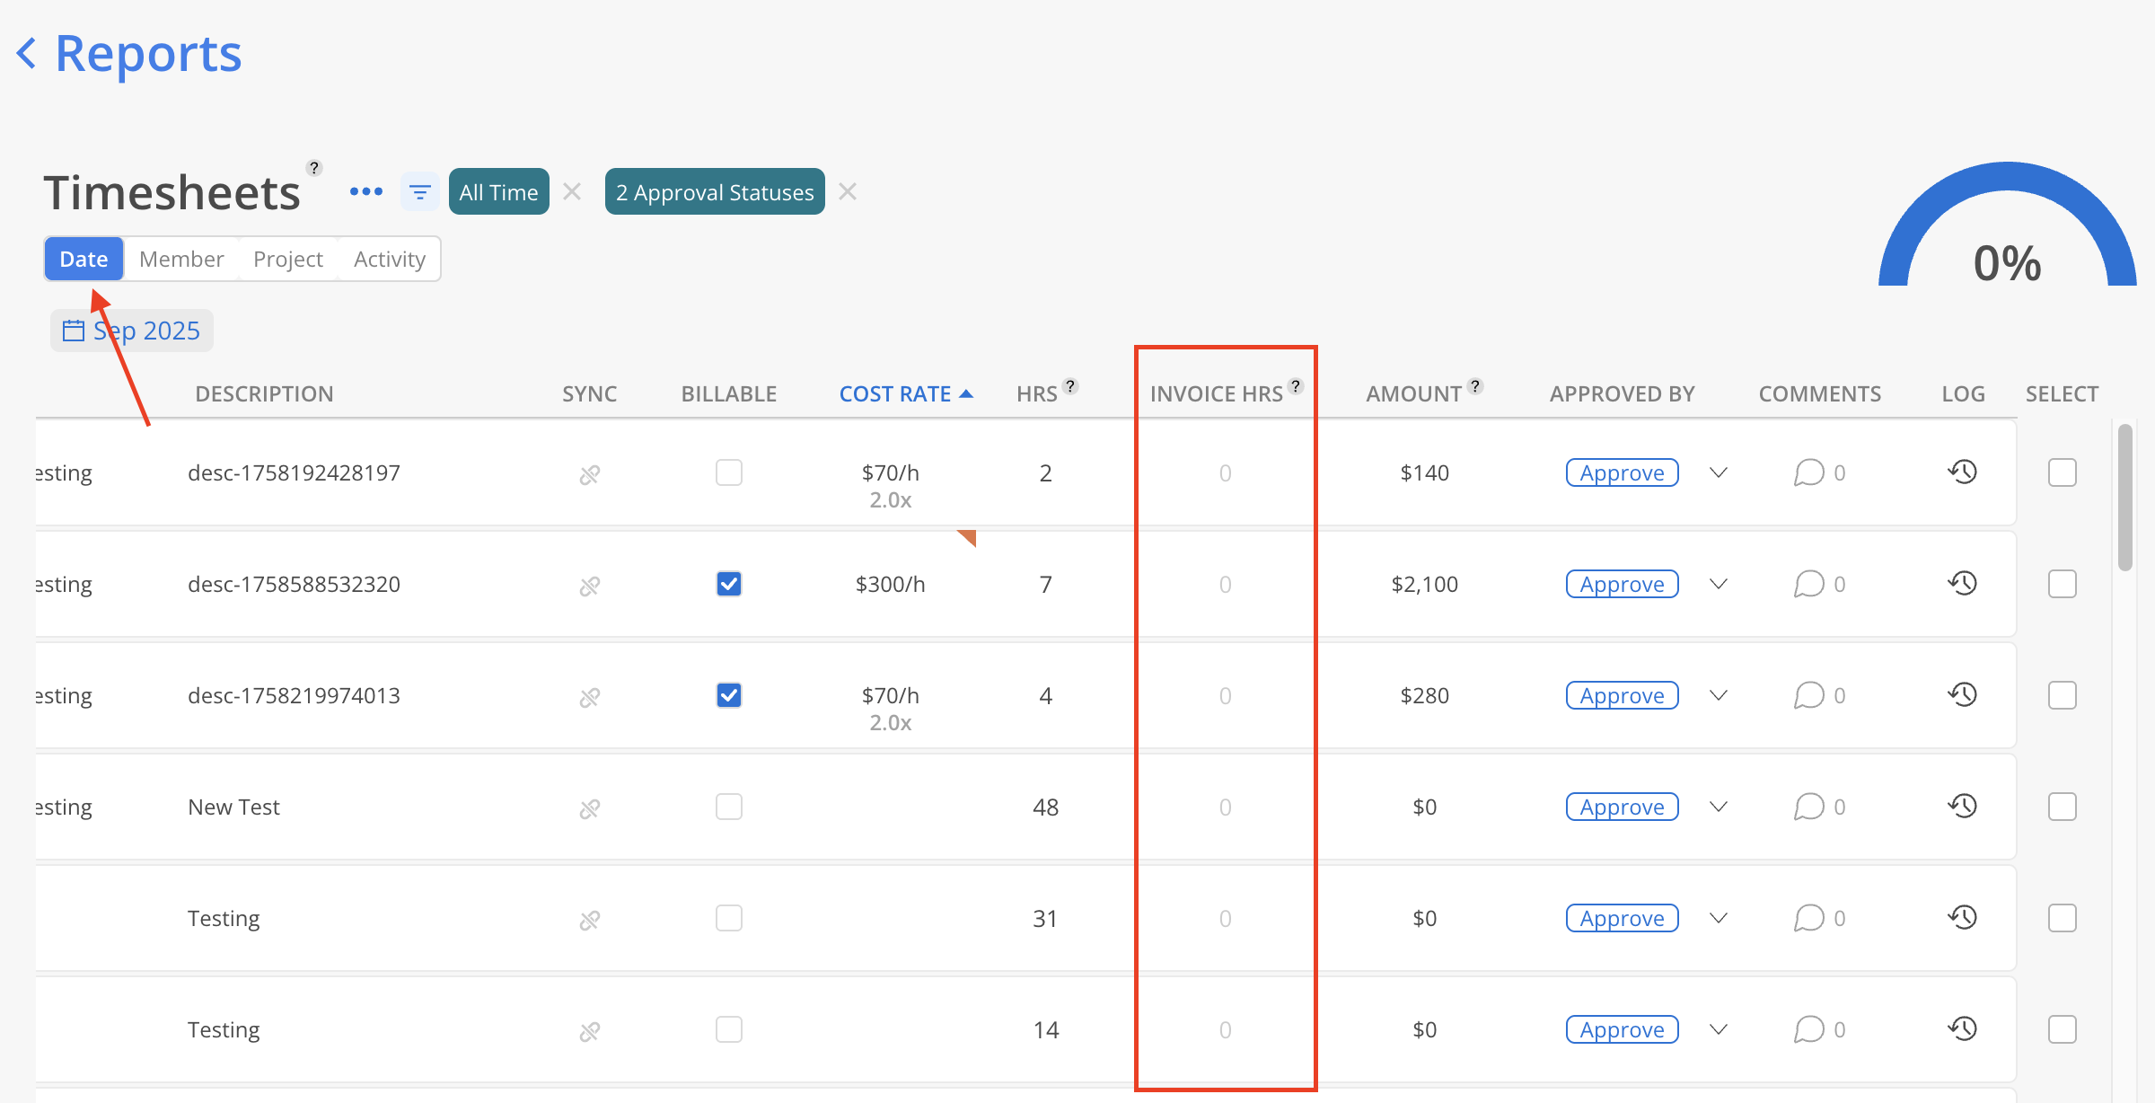The width and height of the screenshot is (2155, 1103).
Task: Approve the desc-1758219974013 timesheet entry
Action: (x=1622, y=695)
